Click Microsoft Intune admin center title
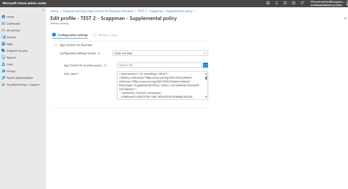348x189 pixels. 25,3
